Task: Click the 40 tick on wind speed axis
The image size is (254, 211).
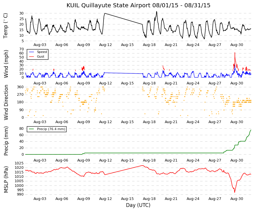Action: (x=22, y=61)
